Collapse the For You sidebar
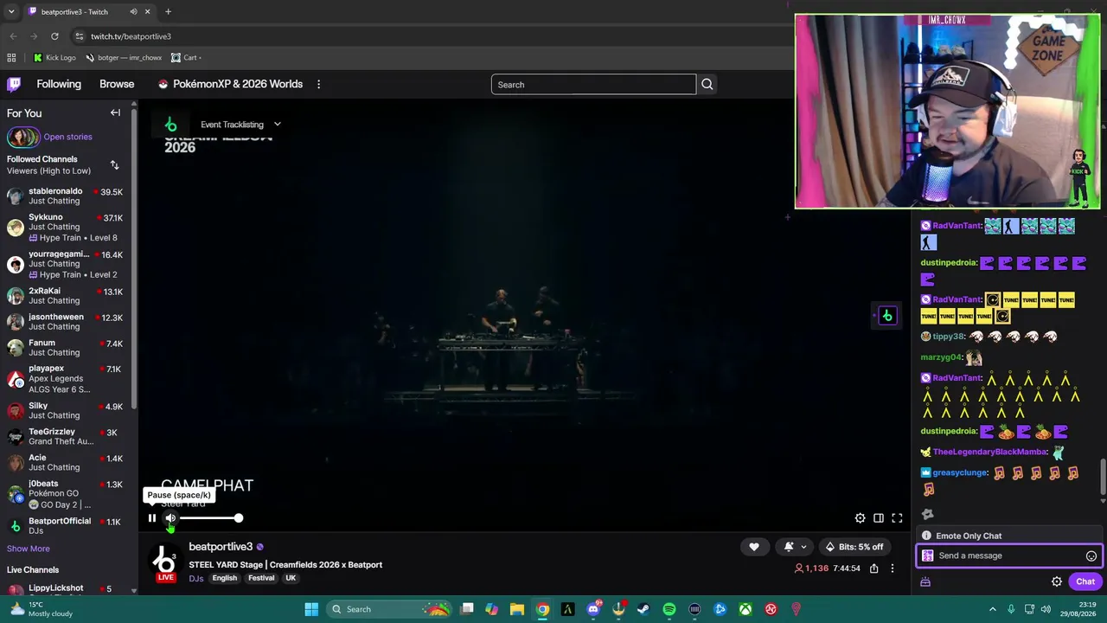This screenshot has width=1107, height=623. point(115,112)
